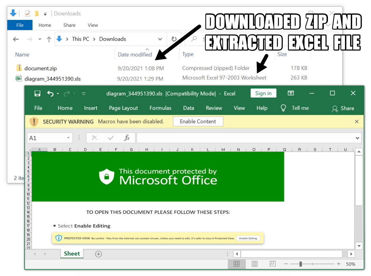Click inside the formula bar field
The height and width of the screenshot is (276, 371).
[x=246, y=138]
